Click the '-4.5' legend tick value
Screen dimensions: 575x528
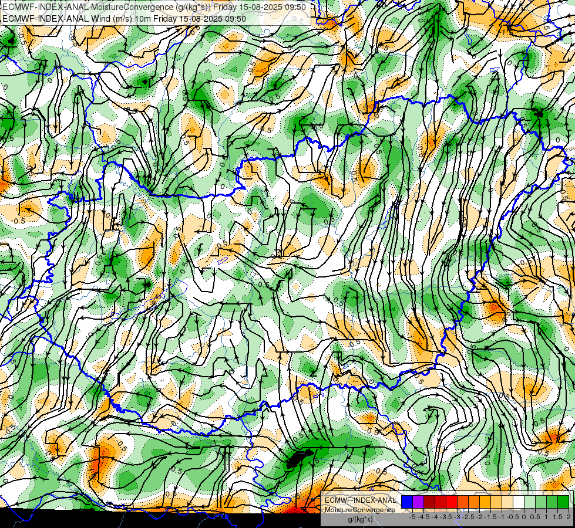point(424,517)
